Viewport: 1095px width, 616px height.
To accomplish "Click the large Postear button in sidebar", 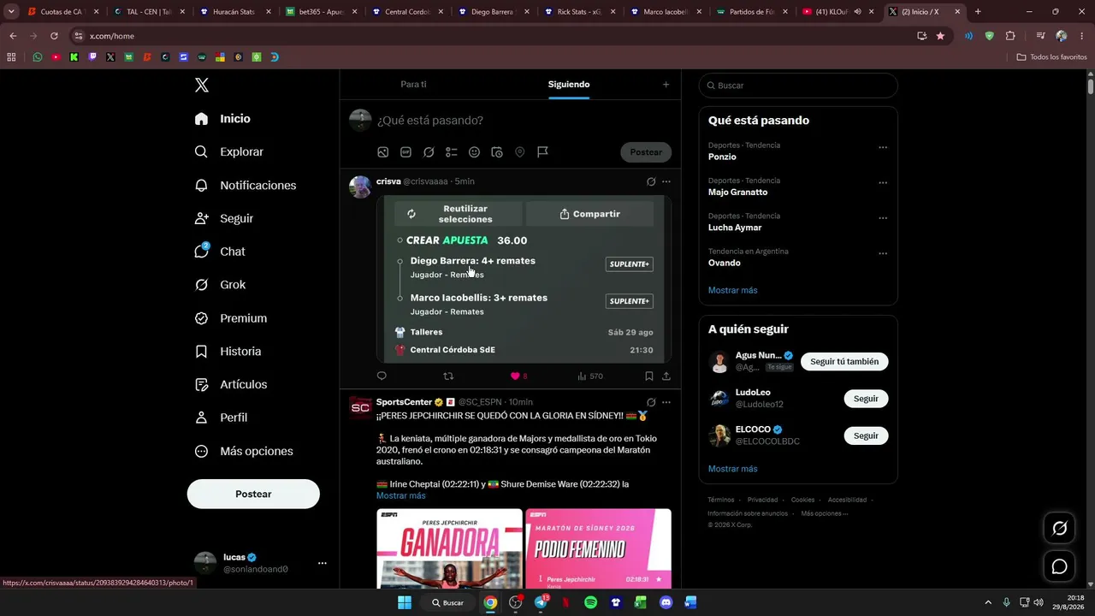I will 253,494.
